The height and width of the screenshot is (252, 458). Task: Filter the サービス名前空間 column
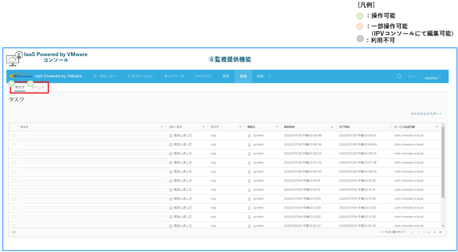click(436, 127)
